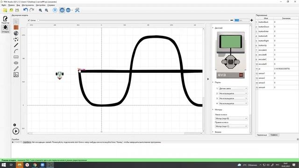Open the small dropdown arrow beside robot selector
Screen dimensions: 299x168
pyautogui.click(x=72, y=10)
